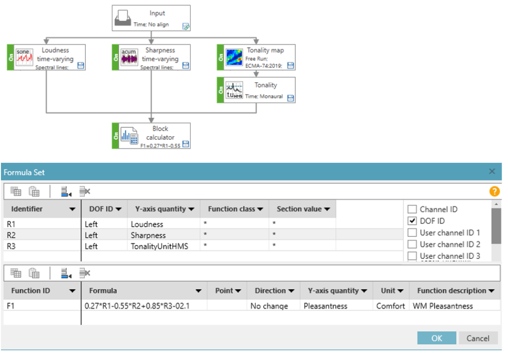Enable the Channel ID checkbox
The width and height of the screenshot is (508, 354).
pyautogui.click(x=411, y=209)
